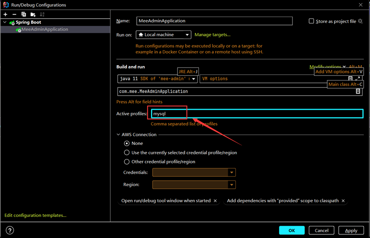The width and height of the screenshot is (370, 238).
Task: Click the Active profiles input field
Action: [x=257, y=114]
